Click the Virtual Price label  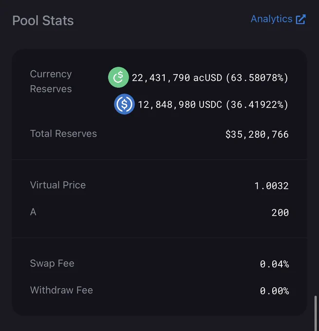click(x=58, y=185)
